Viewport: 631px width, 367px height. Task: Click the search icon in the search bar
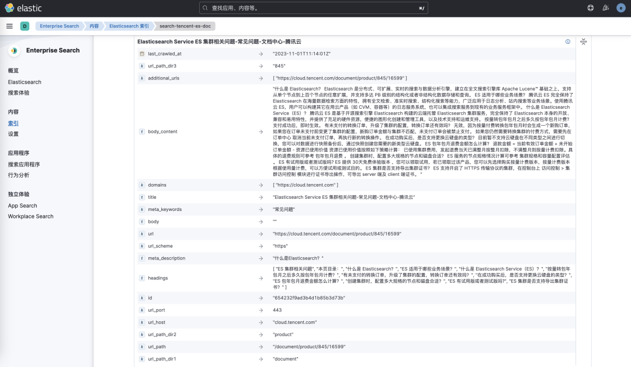tap(205, 8)
